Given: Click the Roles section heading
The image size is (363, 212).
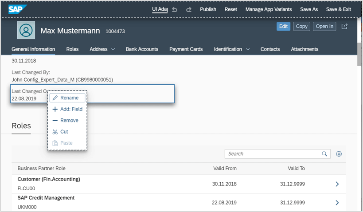Looking at the screenshot, I should tap(21, 126).
